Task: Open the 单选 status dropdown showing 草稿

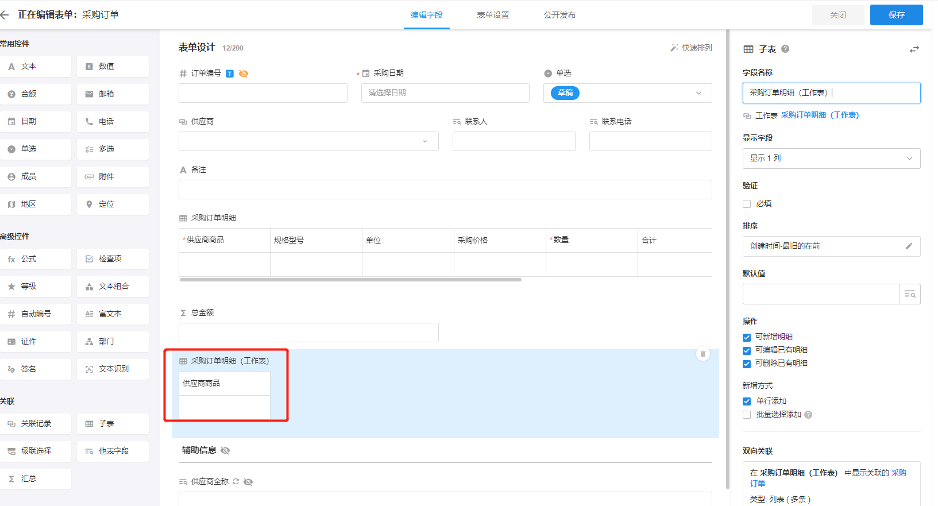Action: tap(627, 93)
